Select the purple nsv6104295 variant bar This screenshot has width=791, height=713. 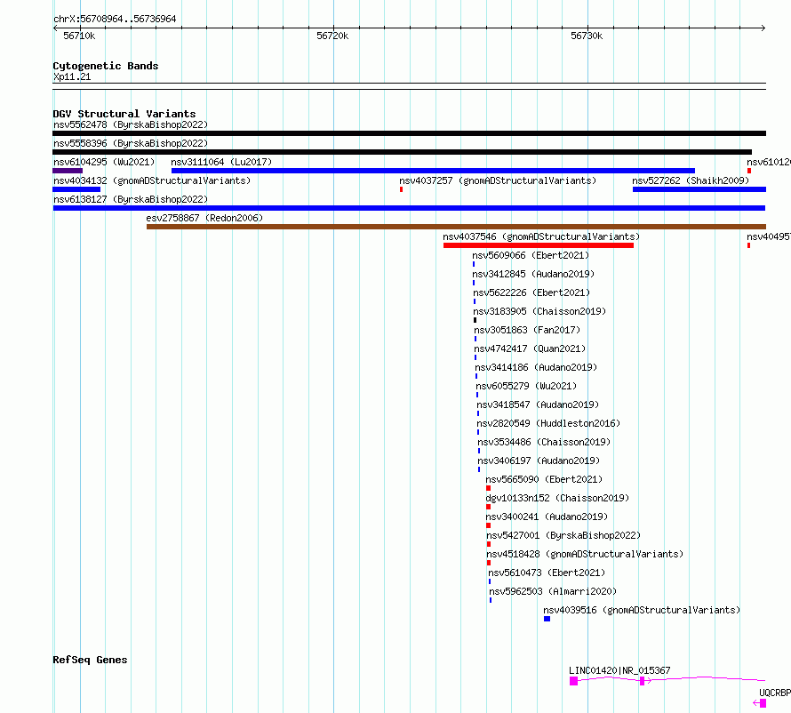68,171
